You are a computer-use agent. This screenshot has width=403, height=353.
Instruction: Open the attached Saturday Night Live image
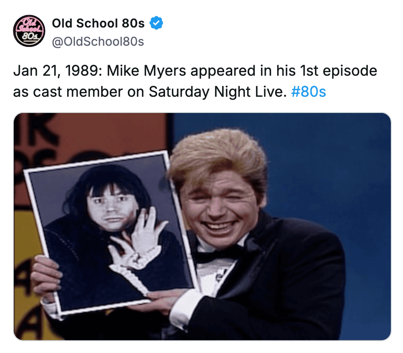202,227
